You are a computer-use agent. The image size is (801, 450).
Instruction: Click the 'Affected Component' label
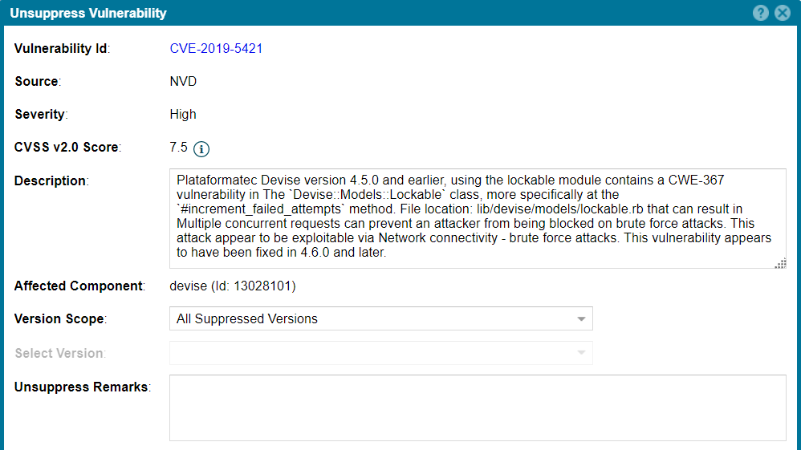coord(79,286)
